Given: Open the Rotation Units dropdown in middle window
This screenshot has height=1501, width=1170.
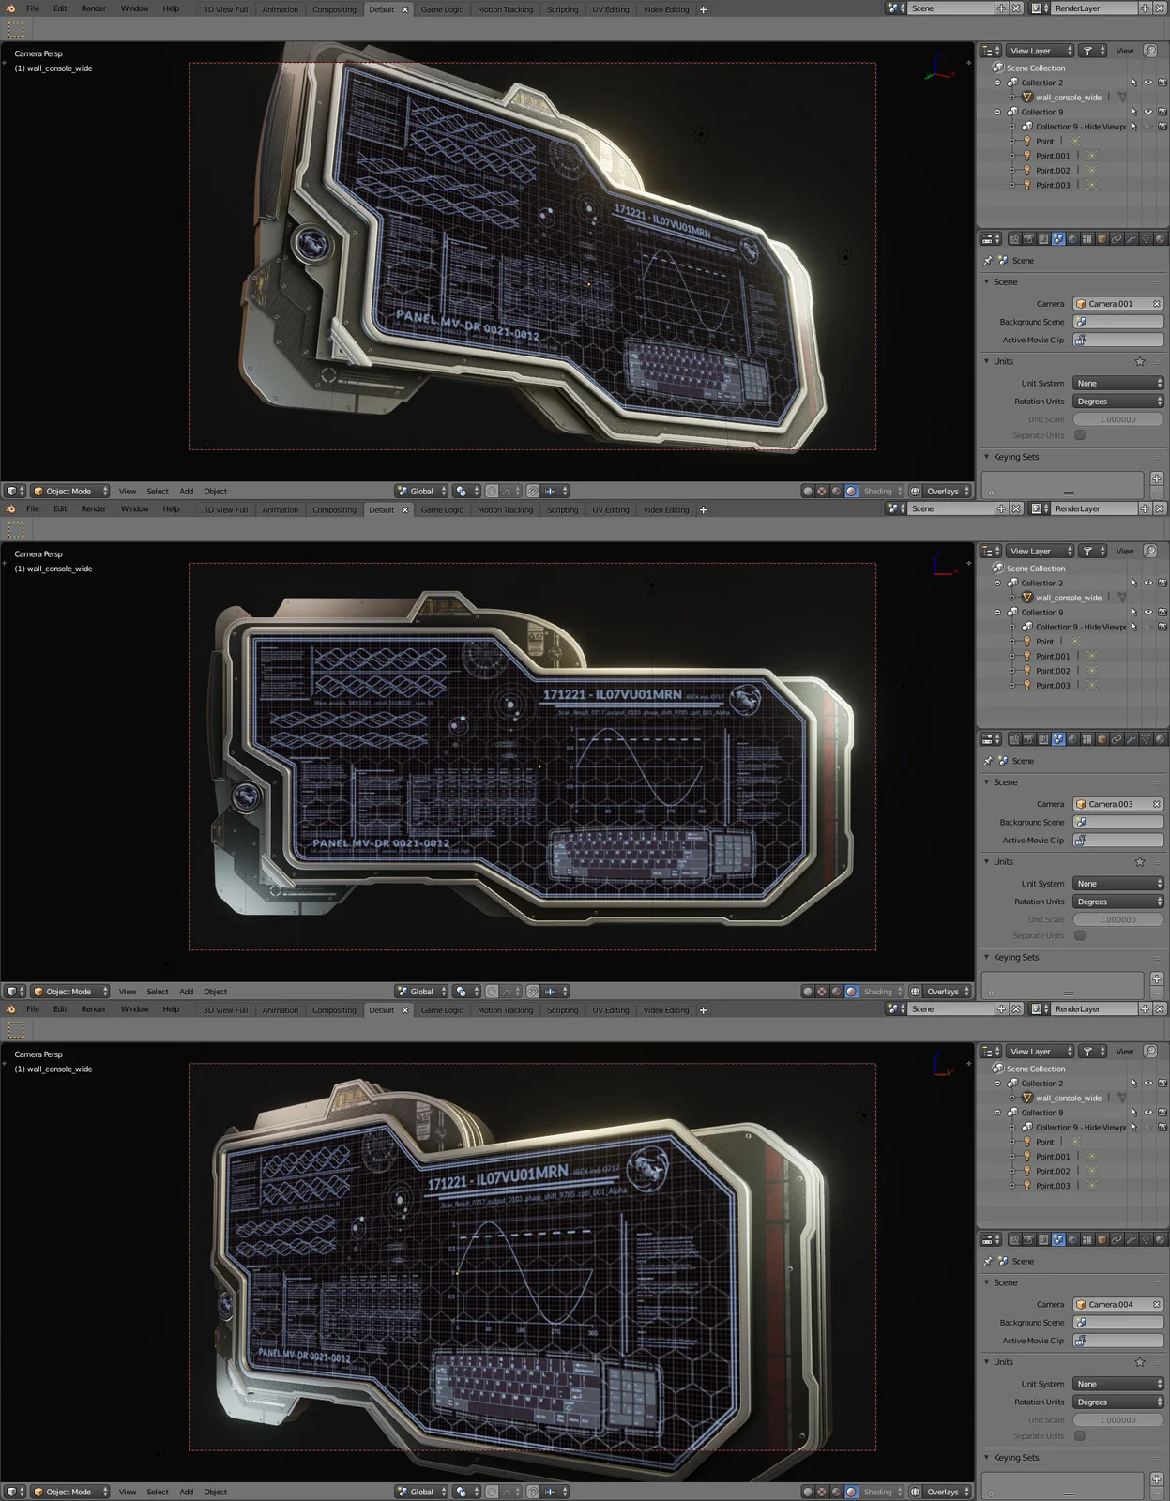Looking at the screenshot, I should (1118, 902).
